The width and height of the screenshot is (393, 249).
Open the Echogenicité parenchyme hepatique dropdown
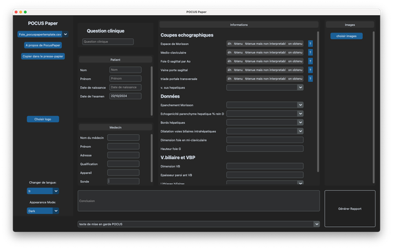pyautogui.click(x=265, y=113)
